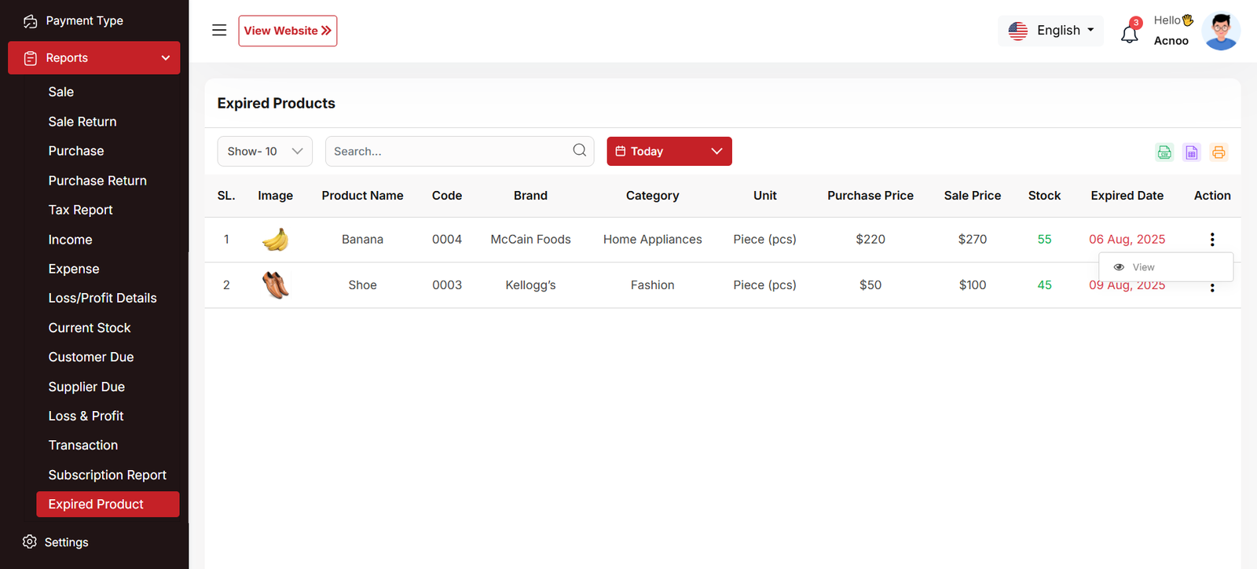Open the Show- 10 entries dropdown

click(265, 152)
